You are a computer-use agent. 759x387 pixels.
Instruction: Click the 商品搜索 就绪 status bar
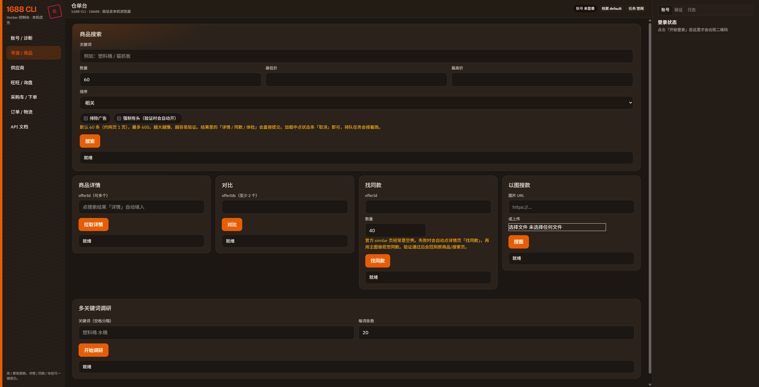coord(356,158)
